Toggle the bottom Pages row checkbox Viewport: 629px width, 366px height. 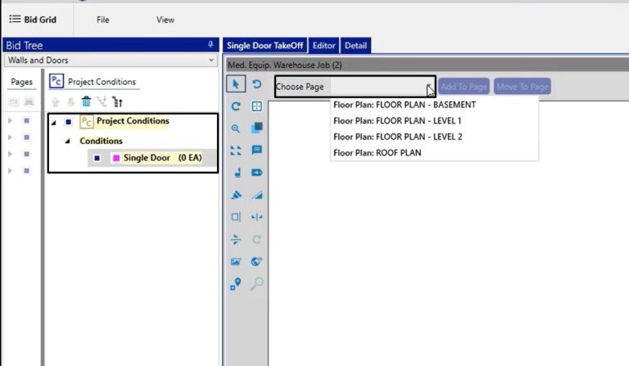[26, 171]
